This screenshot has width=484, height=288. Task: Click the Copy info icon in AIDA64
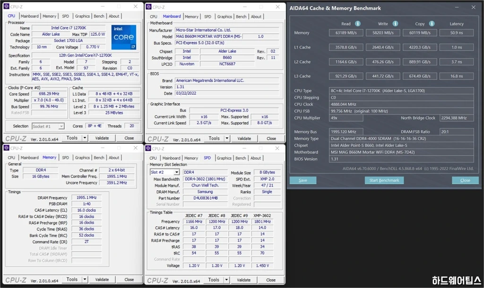tap(432, 24)
